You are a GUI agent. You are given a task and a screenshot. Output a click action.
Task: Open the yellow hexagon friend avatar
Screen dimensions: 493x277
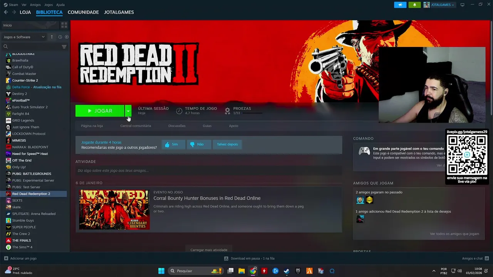pos(369,200)
